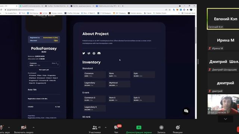Select the Rare inventory card under Standard

(119, 74)
